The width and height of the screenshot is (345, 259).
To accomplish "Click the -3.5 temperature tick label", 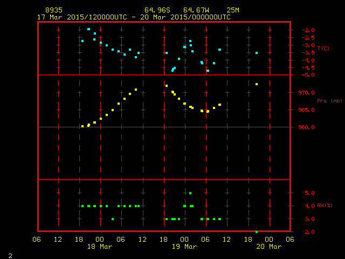I will click(308, 53).
